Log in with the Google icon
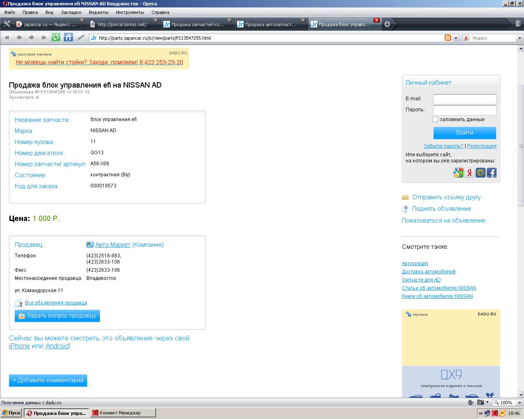 click(x=458, y=173)
